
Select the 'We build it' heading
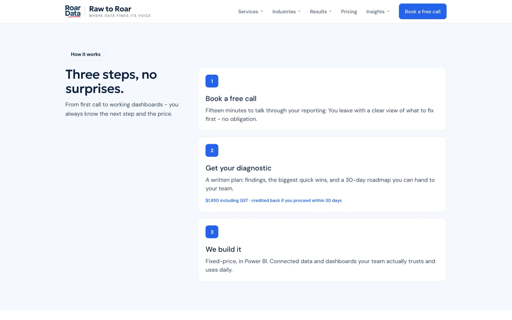pyautogui.click(x=223, y=249)
